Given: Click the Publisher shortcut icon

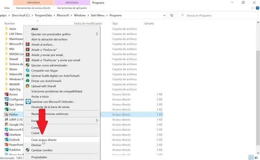Looking at the screenshot, I should (x=6, y=150).
